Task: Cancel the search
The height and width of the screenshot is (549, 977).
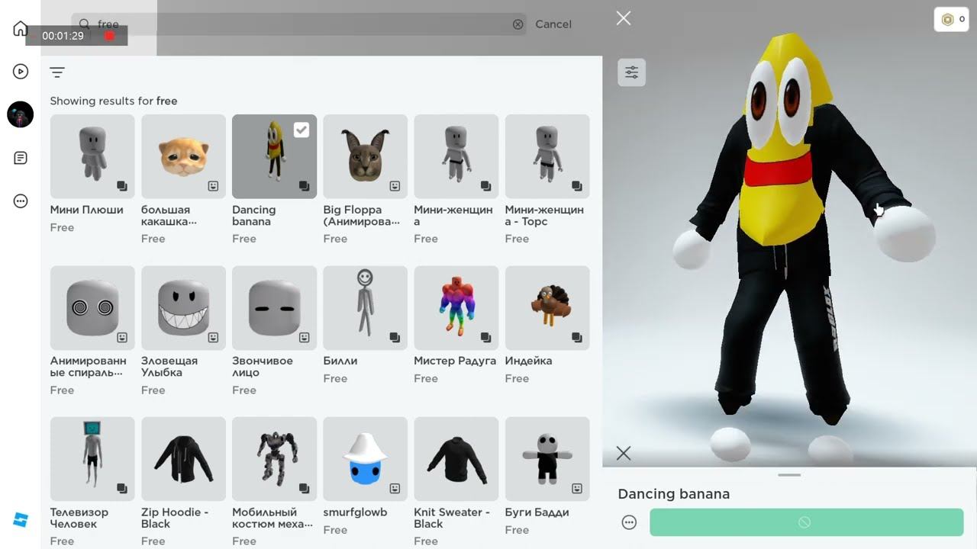Action: (x=553, y=24)
